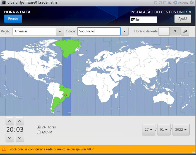Decrease the minutes with down arrow

(20, 138)
